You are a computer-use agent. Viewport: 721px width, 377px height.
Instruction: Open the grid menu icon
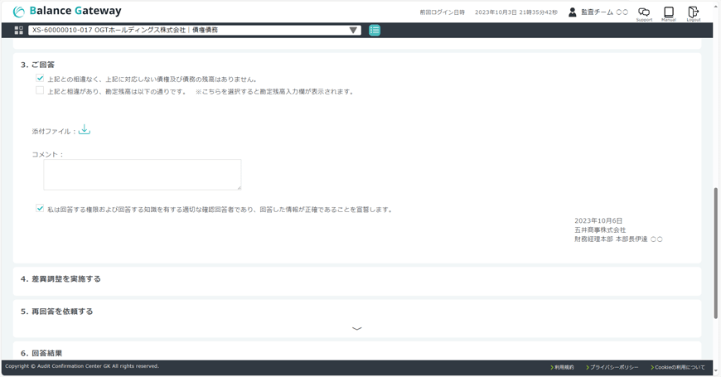[x=19, y=31]
